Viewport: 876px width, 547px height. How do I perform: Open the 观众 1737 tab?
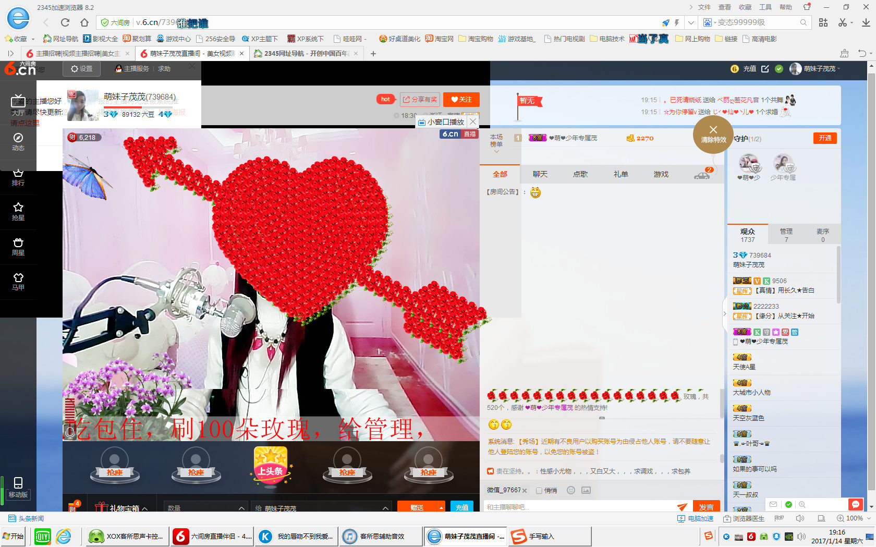(748, 235)
